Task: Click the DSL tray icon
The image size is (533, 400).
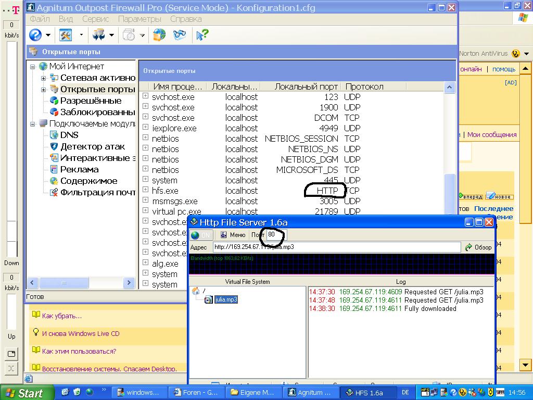Action: 500,392
